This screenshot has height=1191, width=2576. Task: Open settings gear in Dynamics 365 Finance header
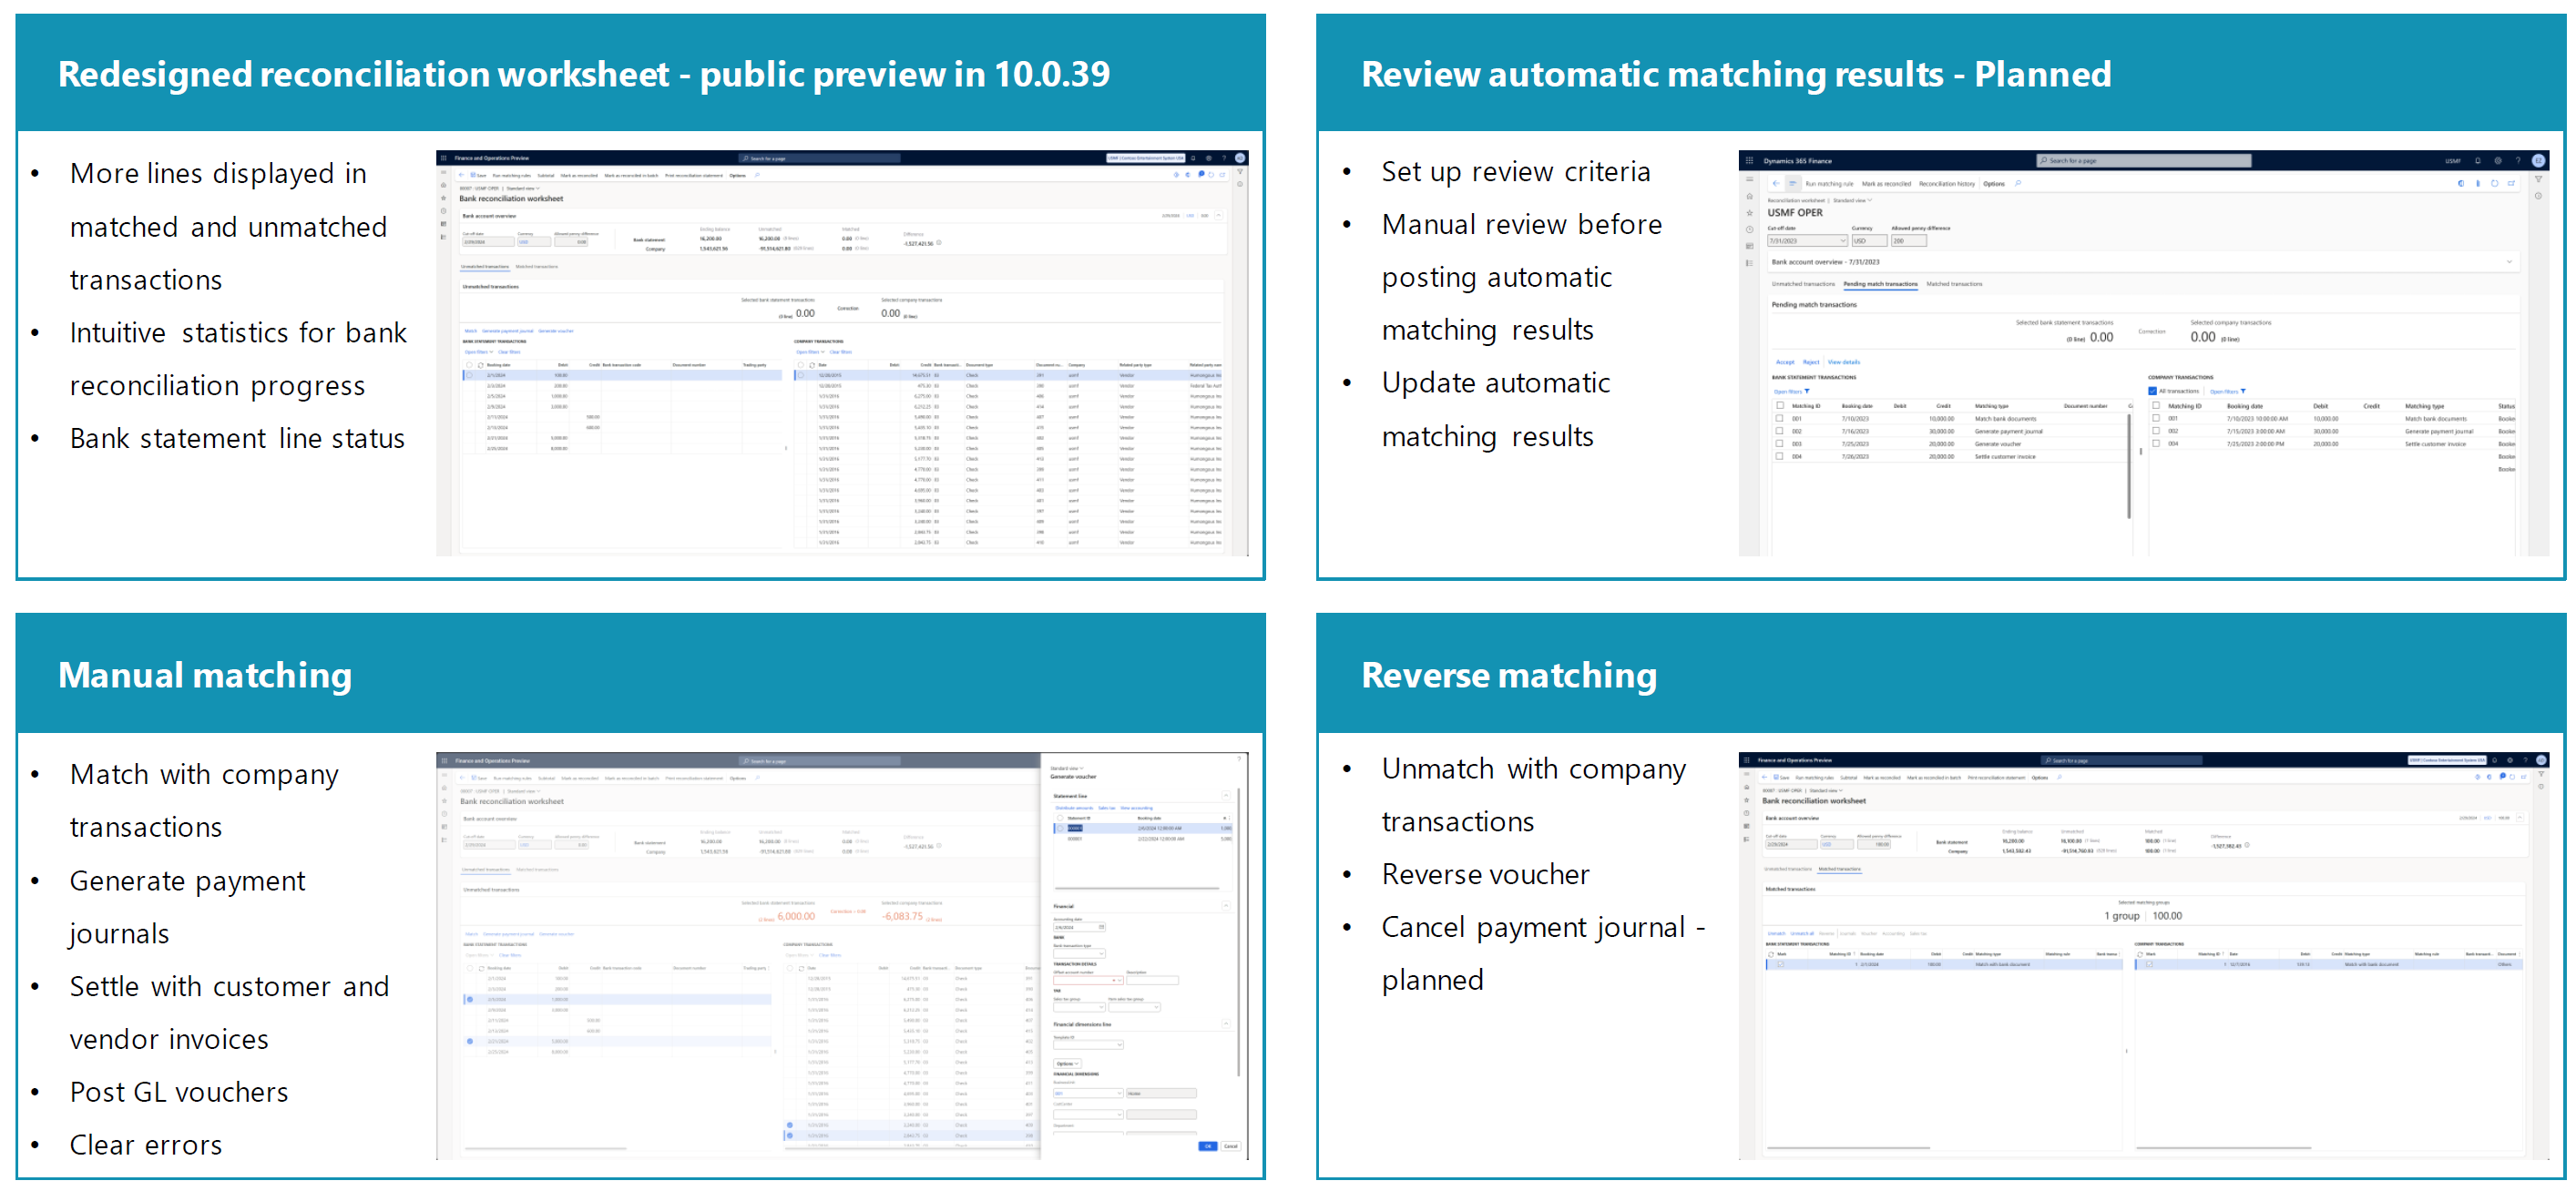click(x=2498, y=160)
